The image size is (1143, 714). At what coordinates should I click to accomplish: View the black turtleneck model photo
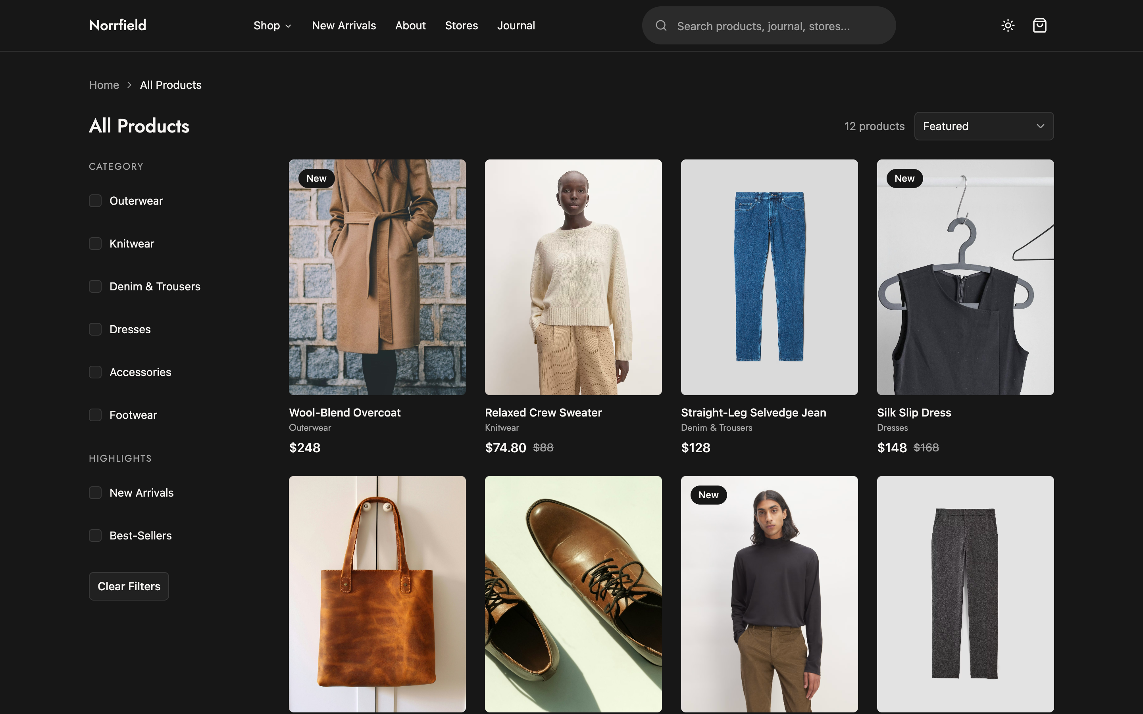770,594
